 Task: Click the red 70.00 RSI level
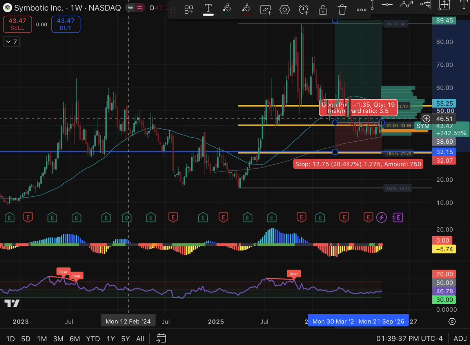[x=444, y=274]
